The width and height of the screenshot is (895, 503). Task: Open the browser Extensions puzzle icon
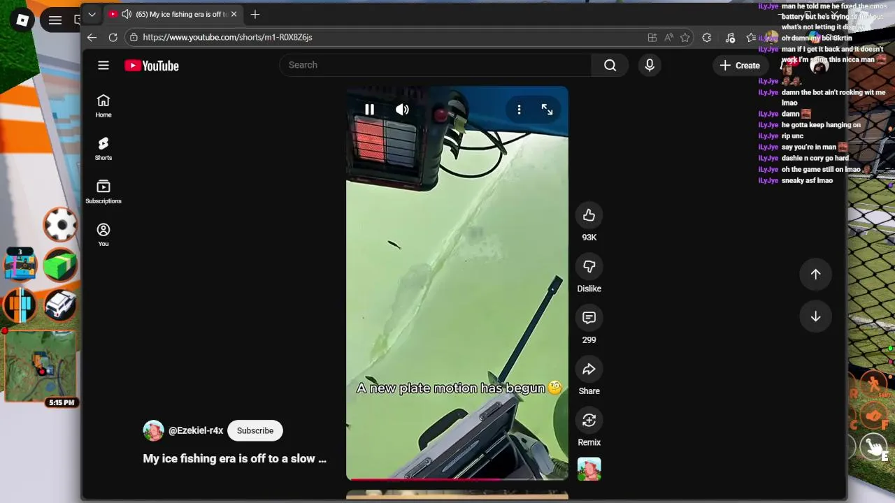click(x=707, y=38)
